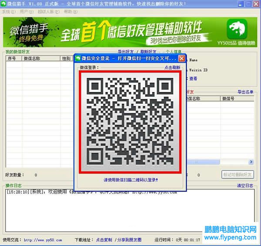Click the login dialog's WeChat title icon

[78, 58]
